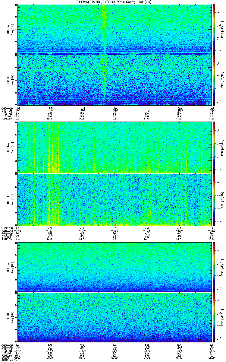The width and height of the screenshot is (226, 362).
Task: Click the color bar beside THA B|| panel
Action: click(x=214, y=80)
